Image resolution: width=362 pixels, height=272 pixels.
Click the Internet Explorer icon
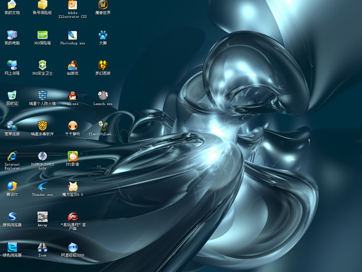point(12,156)
